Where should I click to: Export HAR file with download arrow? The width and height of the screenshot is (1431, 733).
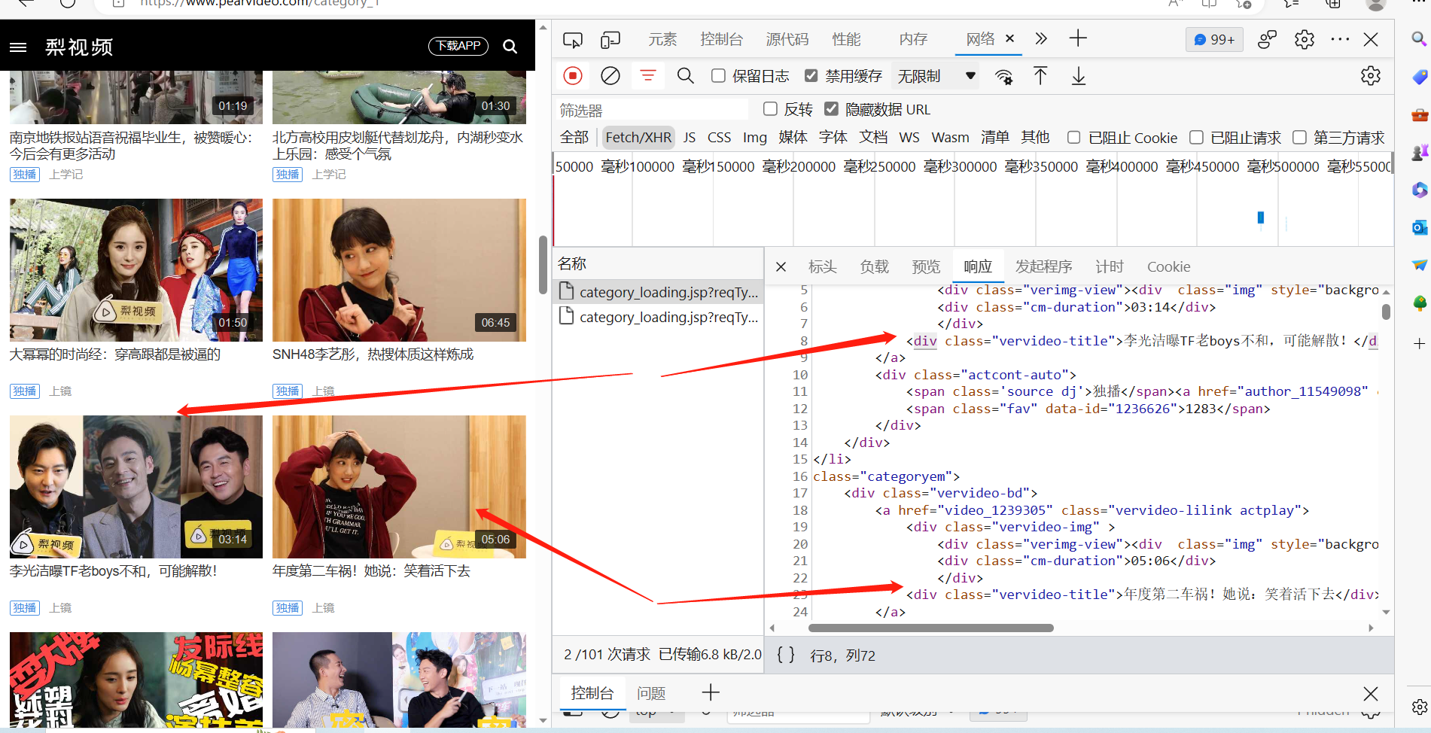pyautogui.click(x=1079, y=75)
